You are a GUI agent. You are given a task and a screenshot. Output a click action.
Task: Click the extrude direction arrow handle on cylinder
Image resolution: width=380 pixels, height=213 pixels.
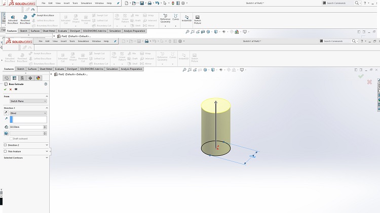216,102
